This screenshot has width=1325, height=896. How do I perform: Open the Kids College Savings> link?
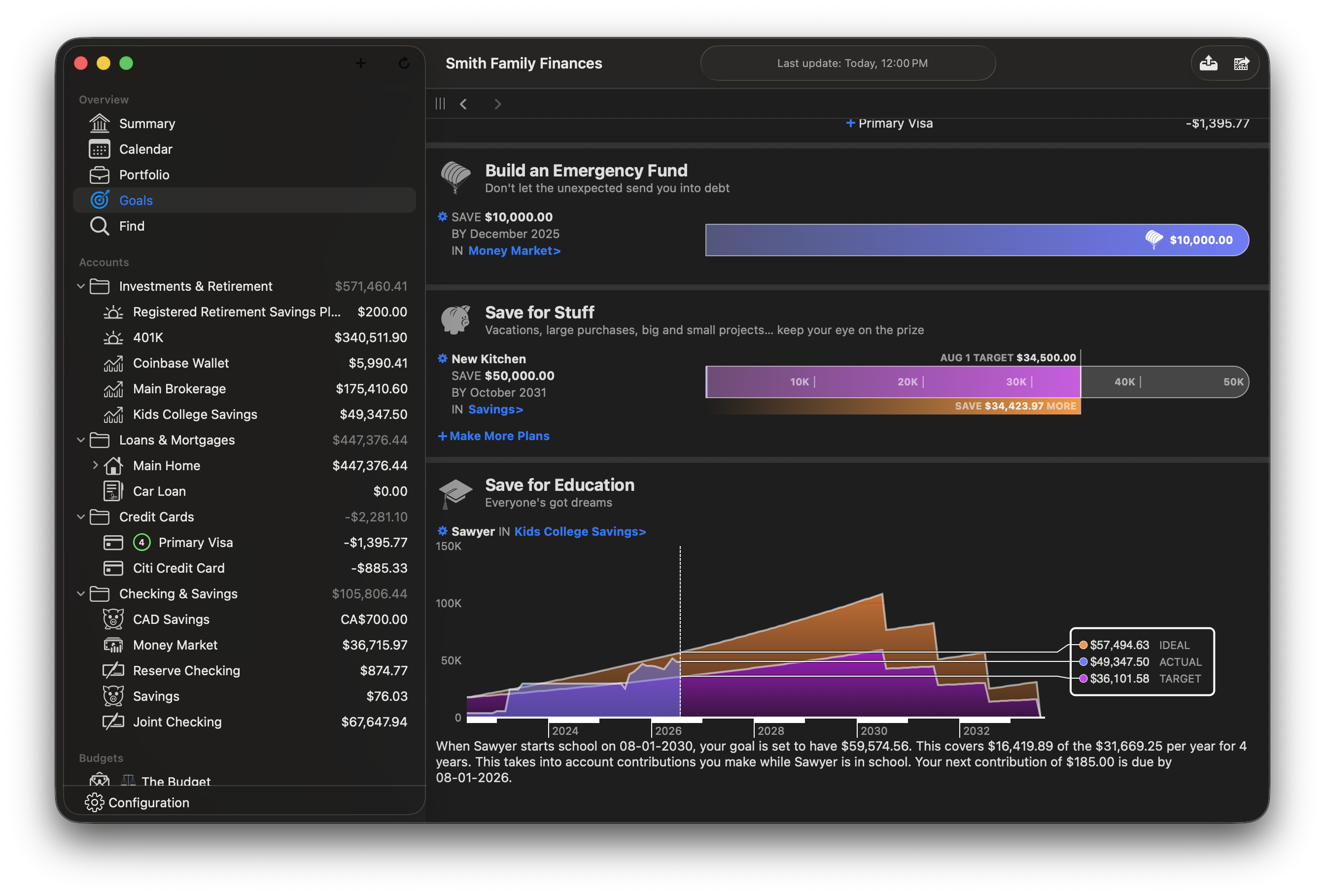point(579,531)
